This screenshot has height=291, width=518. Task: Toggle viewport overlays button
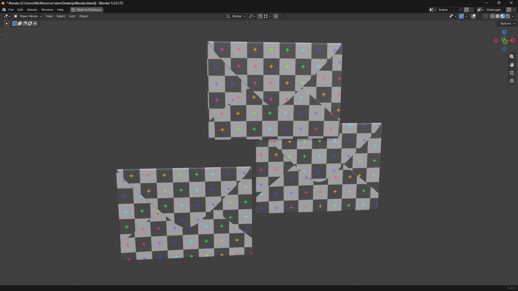(x=473, y=16)
